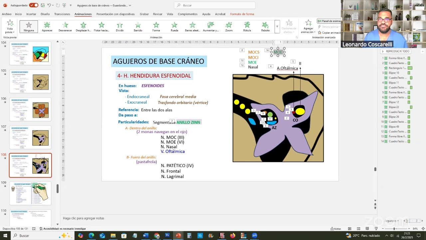Image resolution: width=426 pixels, height=240 pixels.
Task: Open Microsoft Word from taskbar
Action: point(145,236)
